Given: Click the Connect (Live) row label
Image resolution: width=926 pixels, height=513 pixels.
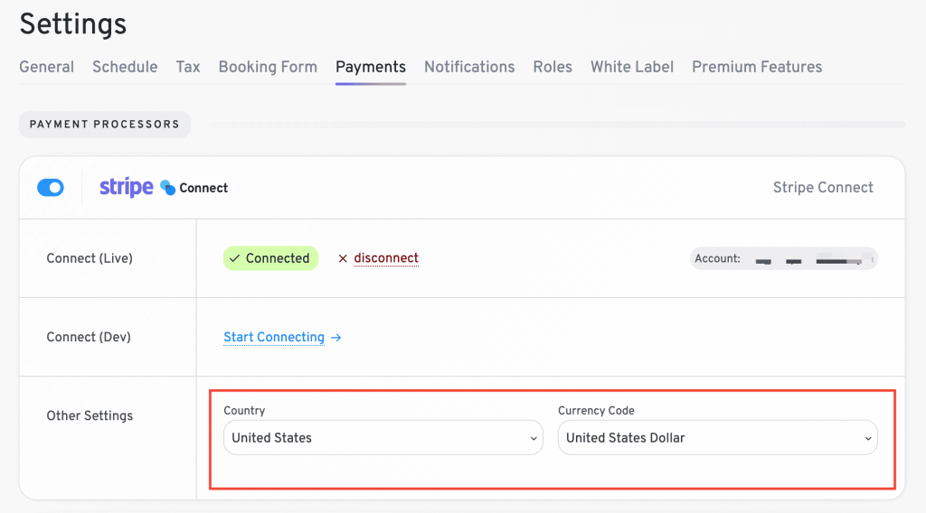Looking at the screenshot, I should coord(90,258).
